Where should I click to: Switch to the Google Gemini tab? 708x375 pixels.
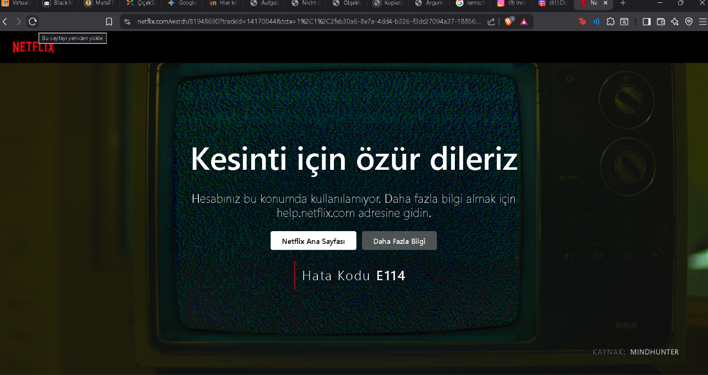[x=182, y=3]
